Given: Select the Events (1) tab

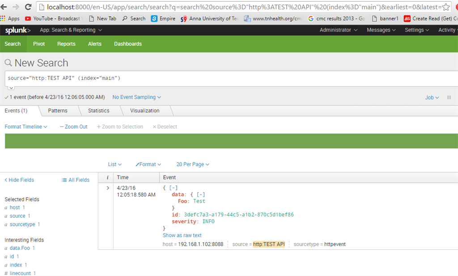Looking at the screenshot, I should pyautogui.click(x=16, y=111).
